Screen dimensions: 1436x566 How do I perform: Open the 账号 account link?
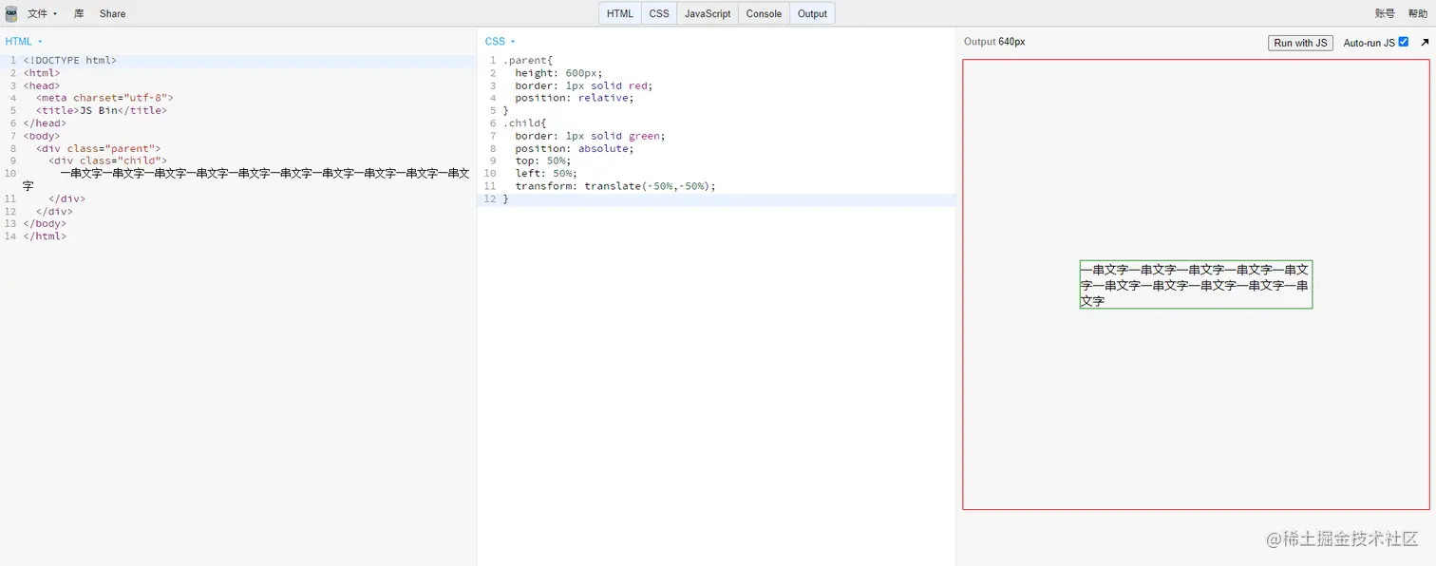coord(1385,13)
